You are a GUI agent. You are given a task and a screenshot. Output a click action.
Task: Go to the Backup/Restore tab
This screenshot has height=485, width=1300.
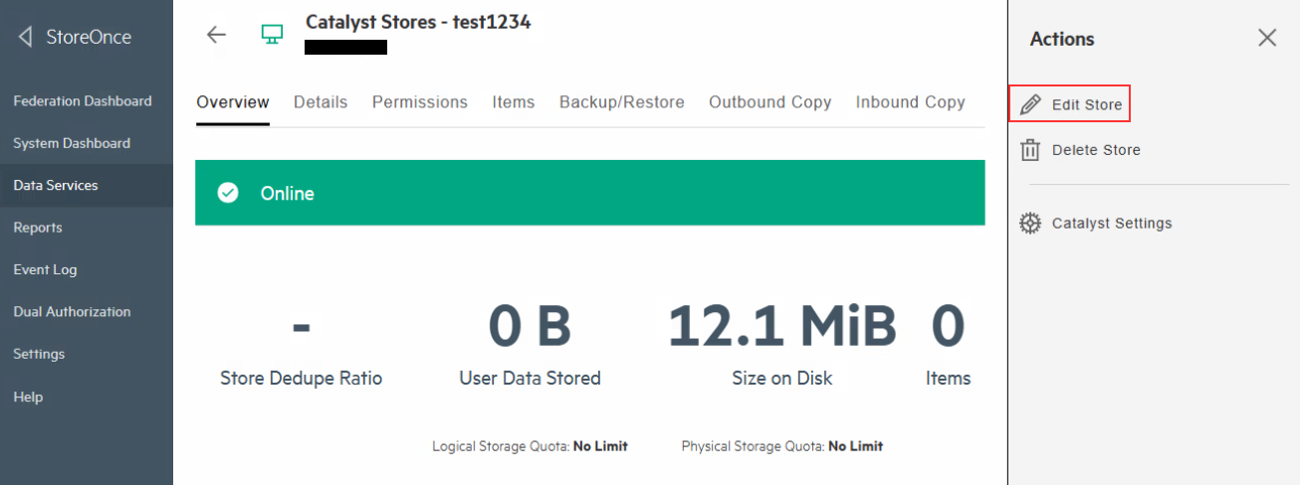coord(622,102)
